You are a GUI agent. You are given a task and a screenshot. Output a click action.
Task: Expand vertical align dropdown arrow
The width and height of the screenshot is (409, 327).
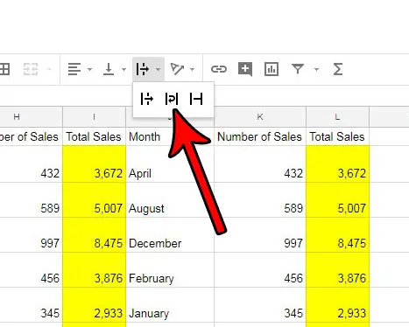point(123,69)
